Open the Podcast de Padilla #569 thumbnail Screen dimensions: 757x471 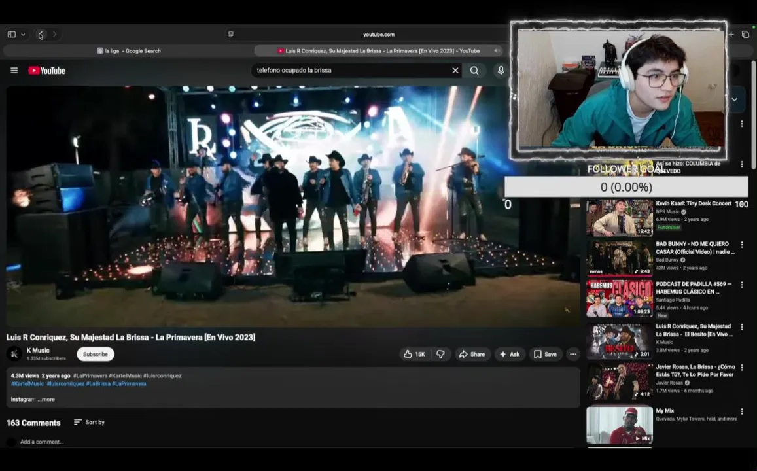pyautogui.click(x=620, y=298)
